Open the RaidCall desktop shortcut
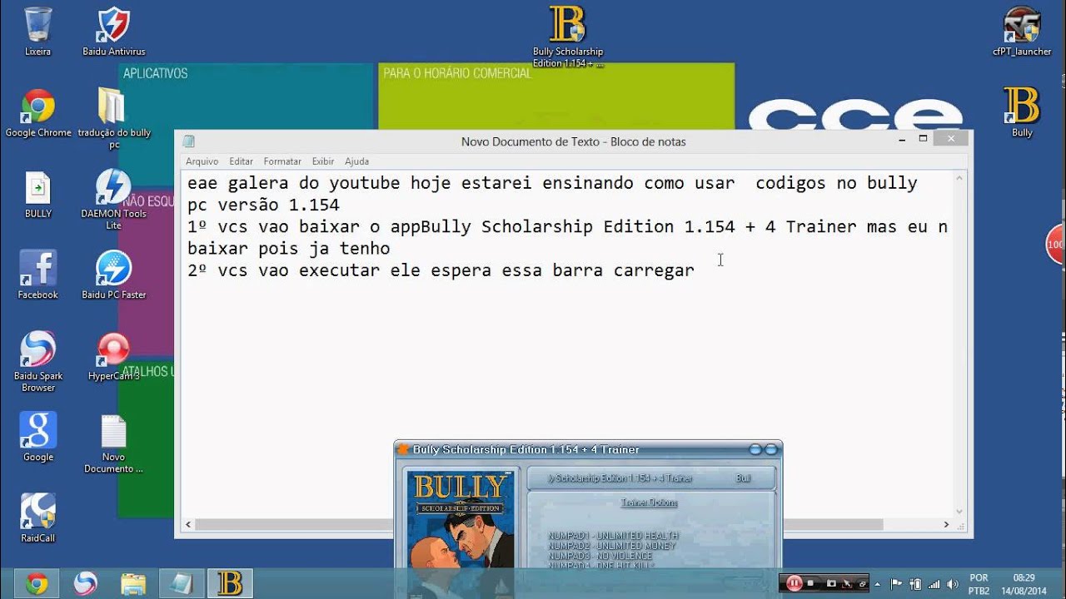Screen dimensions: 1066x599 [38, 518]
